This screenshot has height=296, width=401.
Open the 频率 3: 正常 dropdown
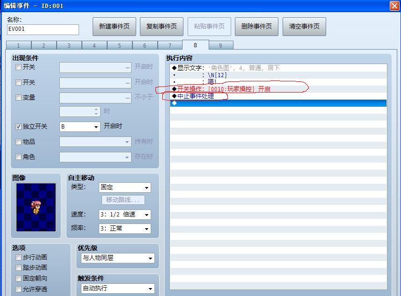coord(125,229)
